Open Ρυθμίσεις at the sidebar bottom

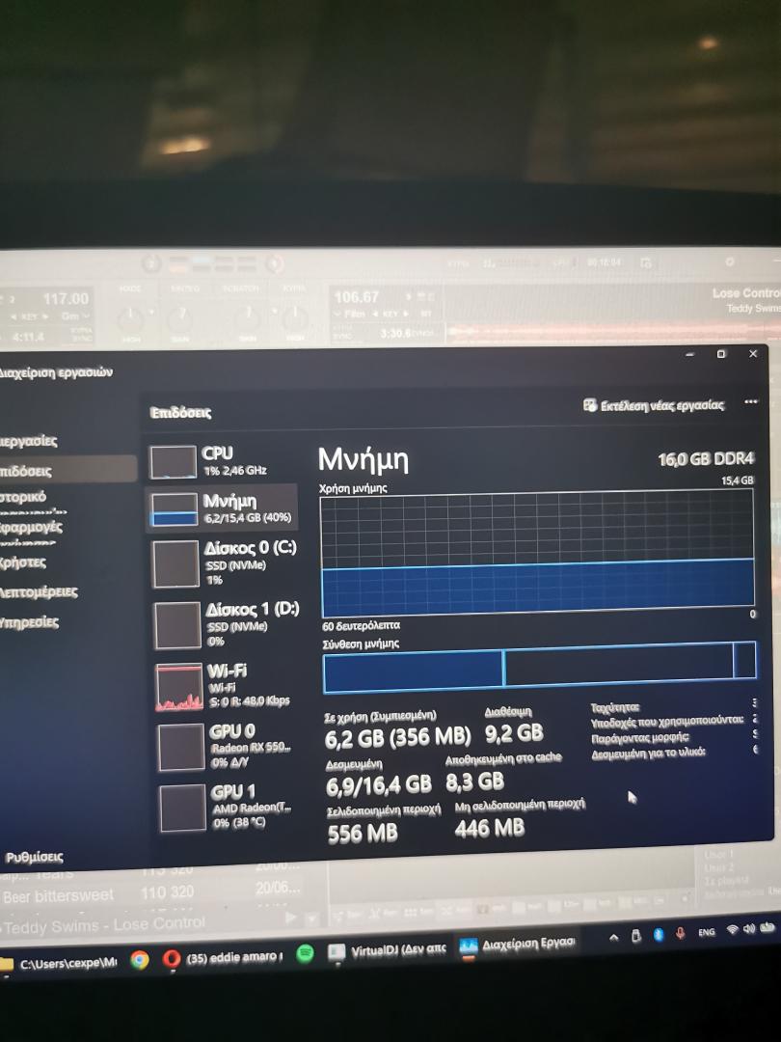pyautogui.click(x=33, y=858)
